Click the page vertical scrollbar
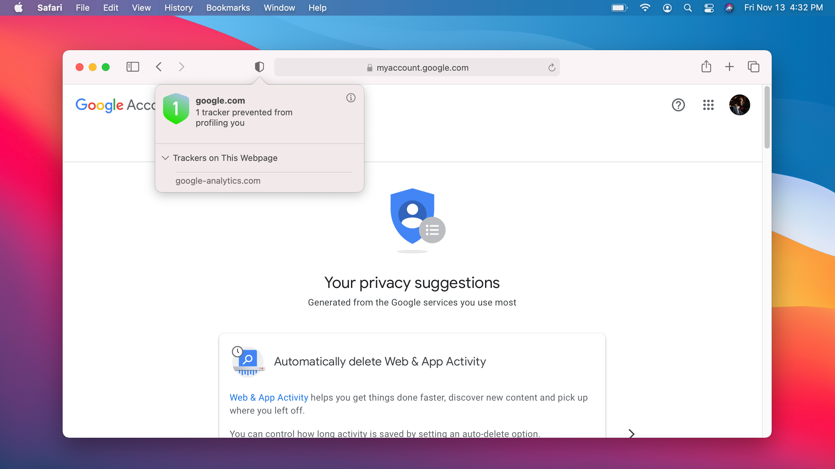 [x=767, y=117]
